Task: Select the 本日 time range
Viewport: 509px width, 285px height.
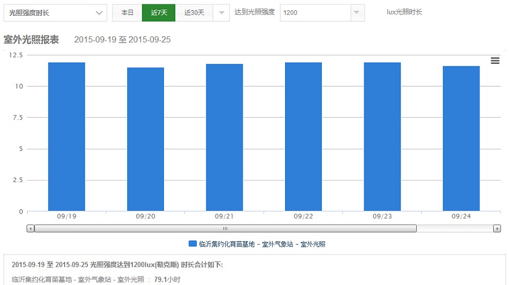Action: pyautogui.click(x=127, y=12)
